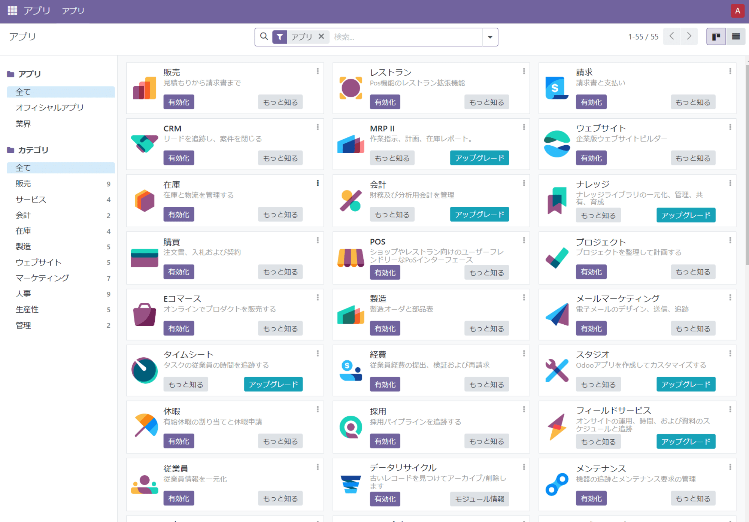Open the 販売 card three-dot menu

318,71
